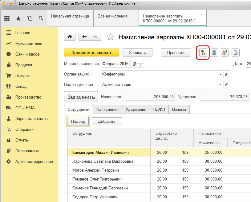
Task: Open the Сотрудники tab
Action: pos(79,110)
